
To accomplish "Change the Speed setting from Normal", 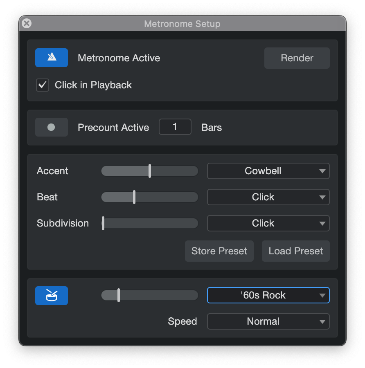I will [x=268, y=321].
